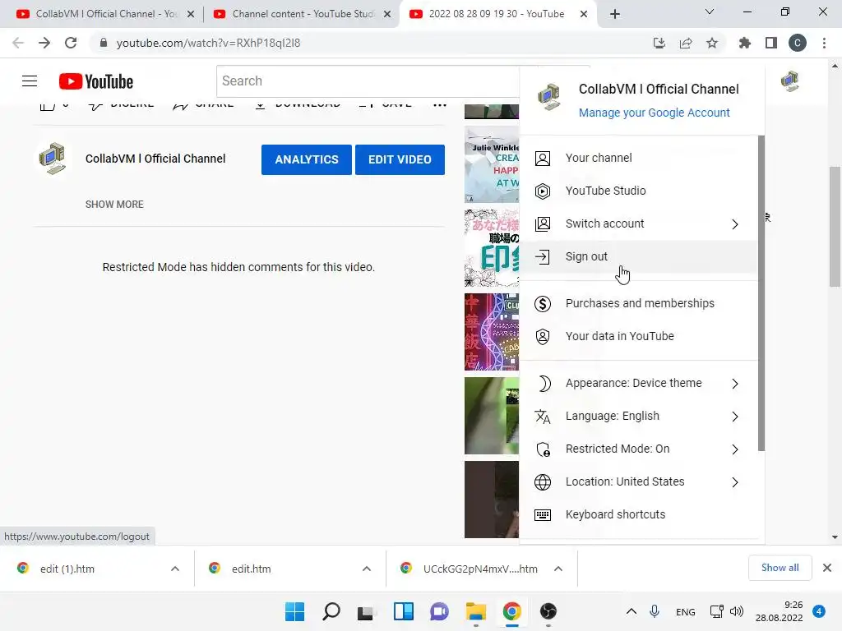The image size is (842, 631).
Task: Open options caret for edit.htm download
Action: click(367, 569)
